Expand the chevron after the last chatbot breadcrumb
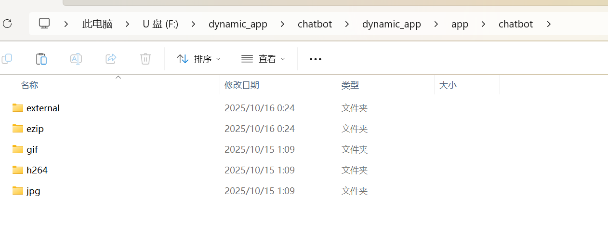Viewport: 608px width, 250px height. [x=548, y=24]
